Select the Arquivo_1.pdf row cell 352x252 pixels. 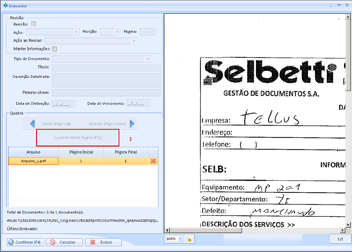(x=33, y=161)
